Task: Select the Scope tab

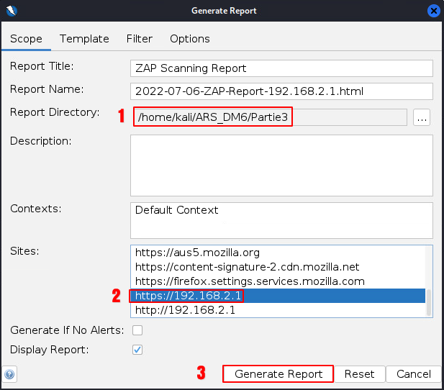Action: (26, 39)
